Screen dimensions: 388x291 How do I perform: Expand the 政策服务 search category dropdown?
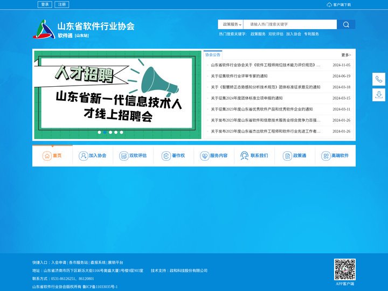click(231, 24)
